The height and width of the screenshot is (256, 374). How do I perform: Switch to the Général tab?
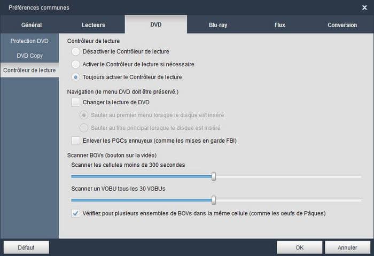(x=31, y=25)
